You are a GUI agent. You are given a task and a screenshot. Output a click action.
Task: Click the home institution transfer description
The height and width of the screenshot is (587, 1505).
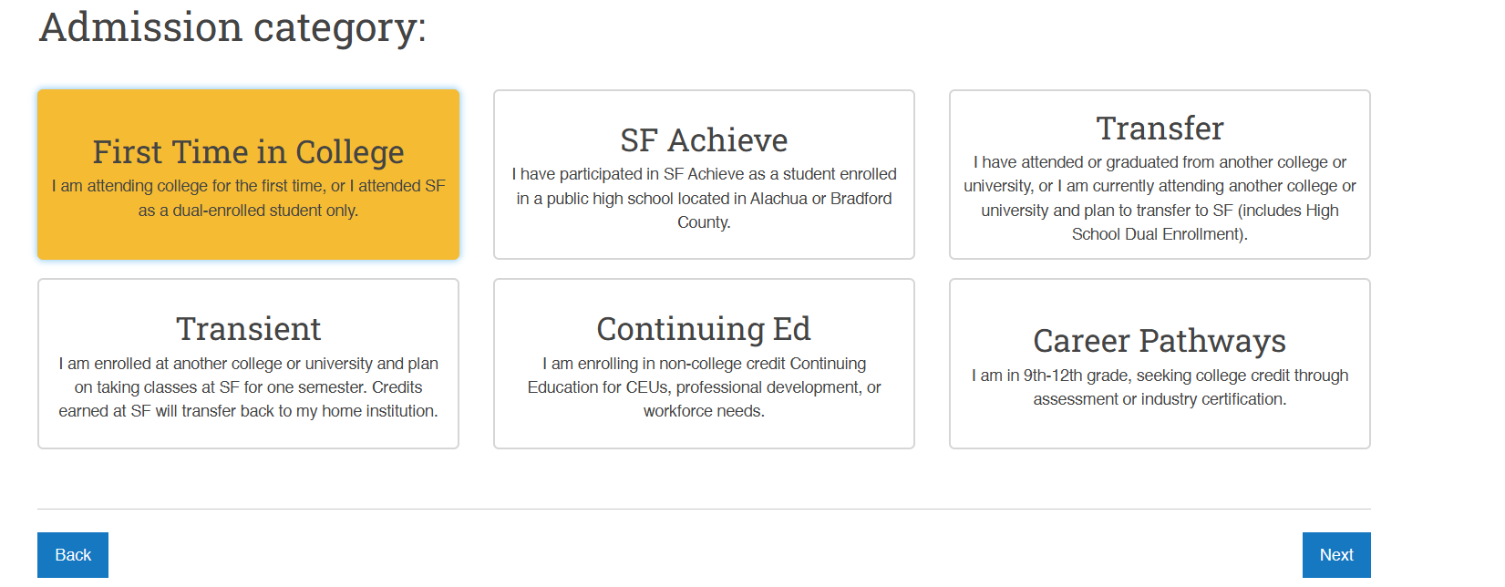coord(248,387)
